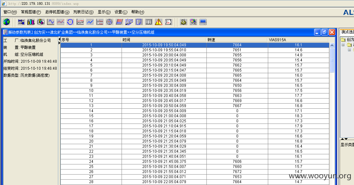The image size is (354, 185).
Task: Open the 常规图谱(P) menu
Action: (31, 12)
